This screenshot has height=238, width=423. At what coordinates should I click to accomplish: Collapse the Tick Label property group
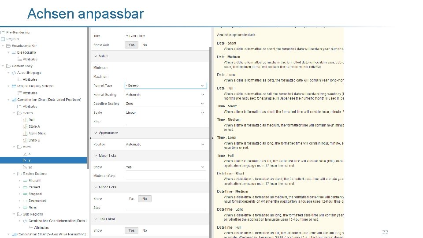(x=96, y=219)
